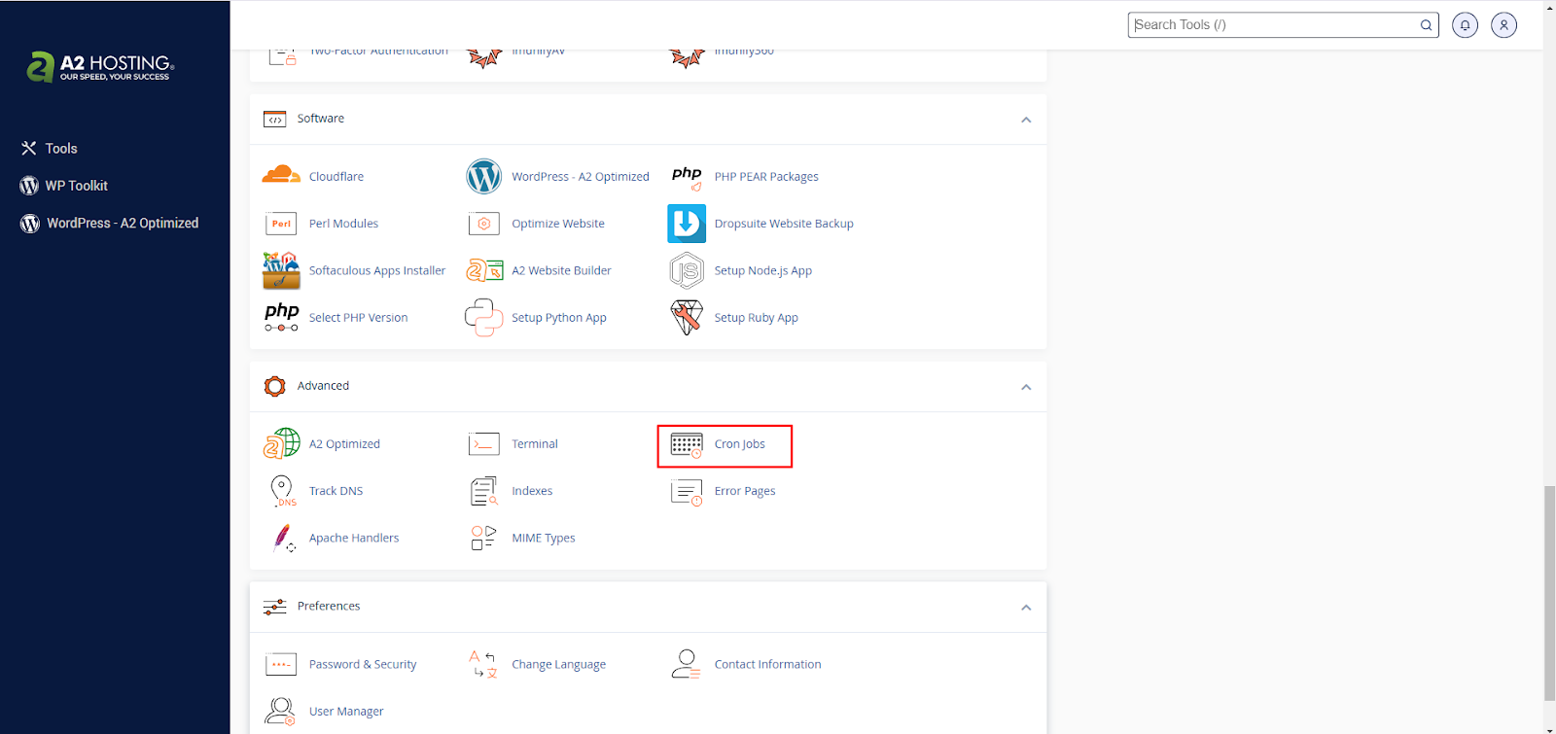Open PHP PEAR Packages icon
The image size is (1556, 734).
click(x=687, y=177)
